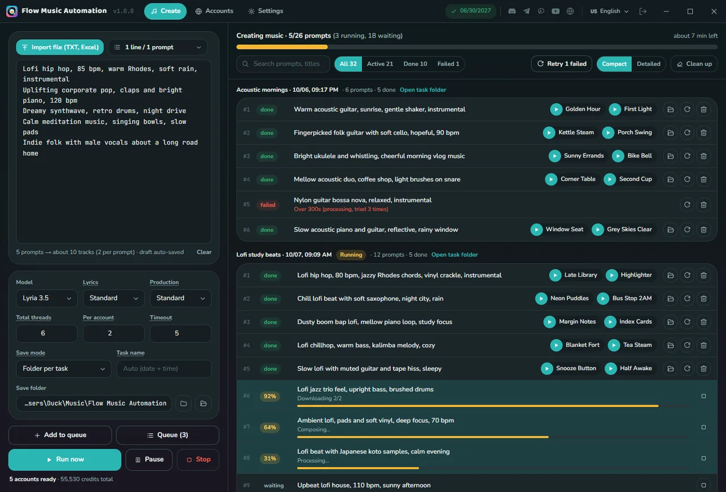Open the save folder in file explorer
This screenshot has width=726, height=492.
203,404
